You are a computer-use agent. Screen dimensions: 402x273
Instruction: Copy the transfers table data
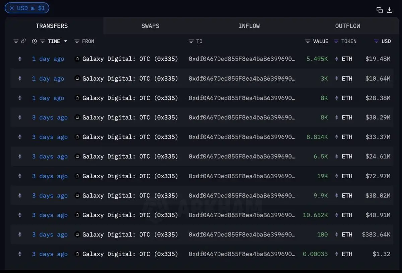tap(380, 10)
